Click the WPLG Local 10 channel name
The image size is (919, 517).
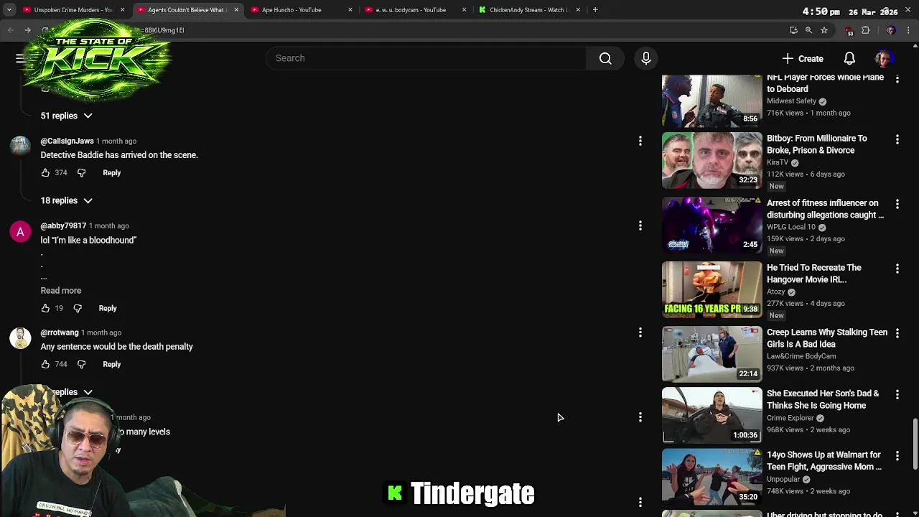tap(790, 227)
